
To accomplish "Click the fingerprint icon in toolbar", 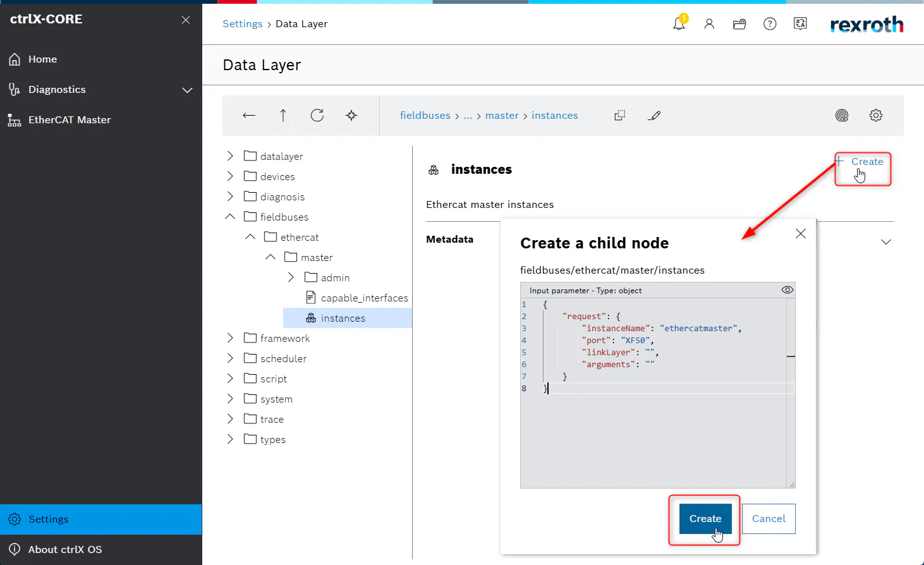I will click(x=842, y=115).
